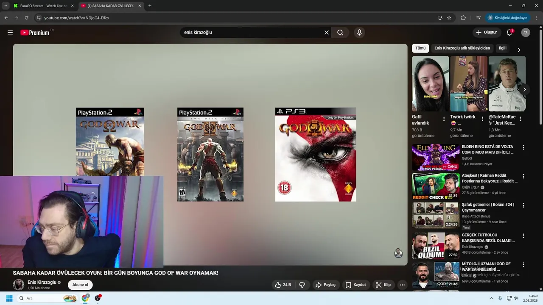Select Enis Kirazoglu adlı yükleyiciden chip
The width and height of the screenshot is (543, 305).
(462, 48)
